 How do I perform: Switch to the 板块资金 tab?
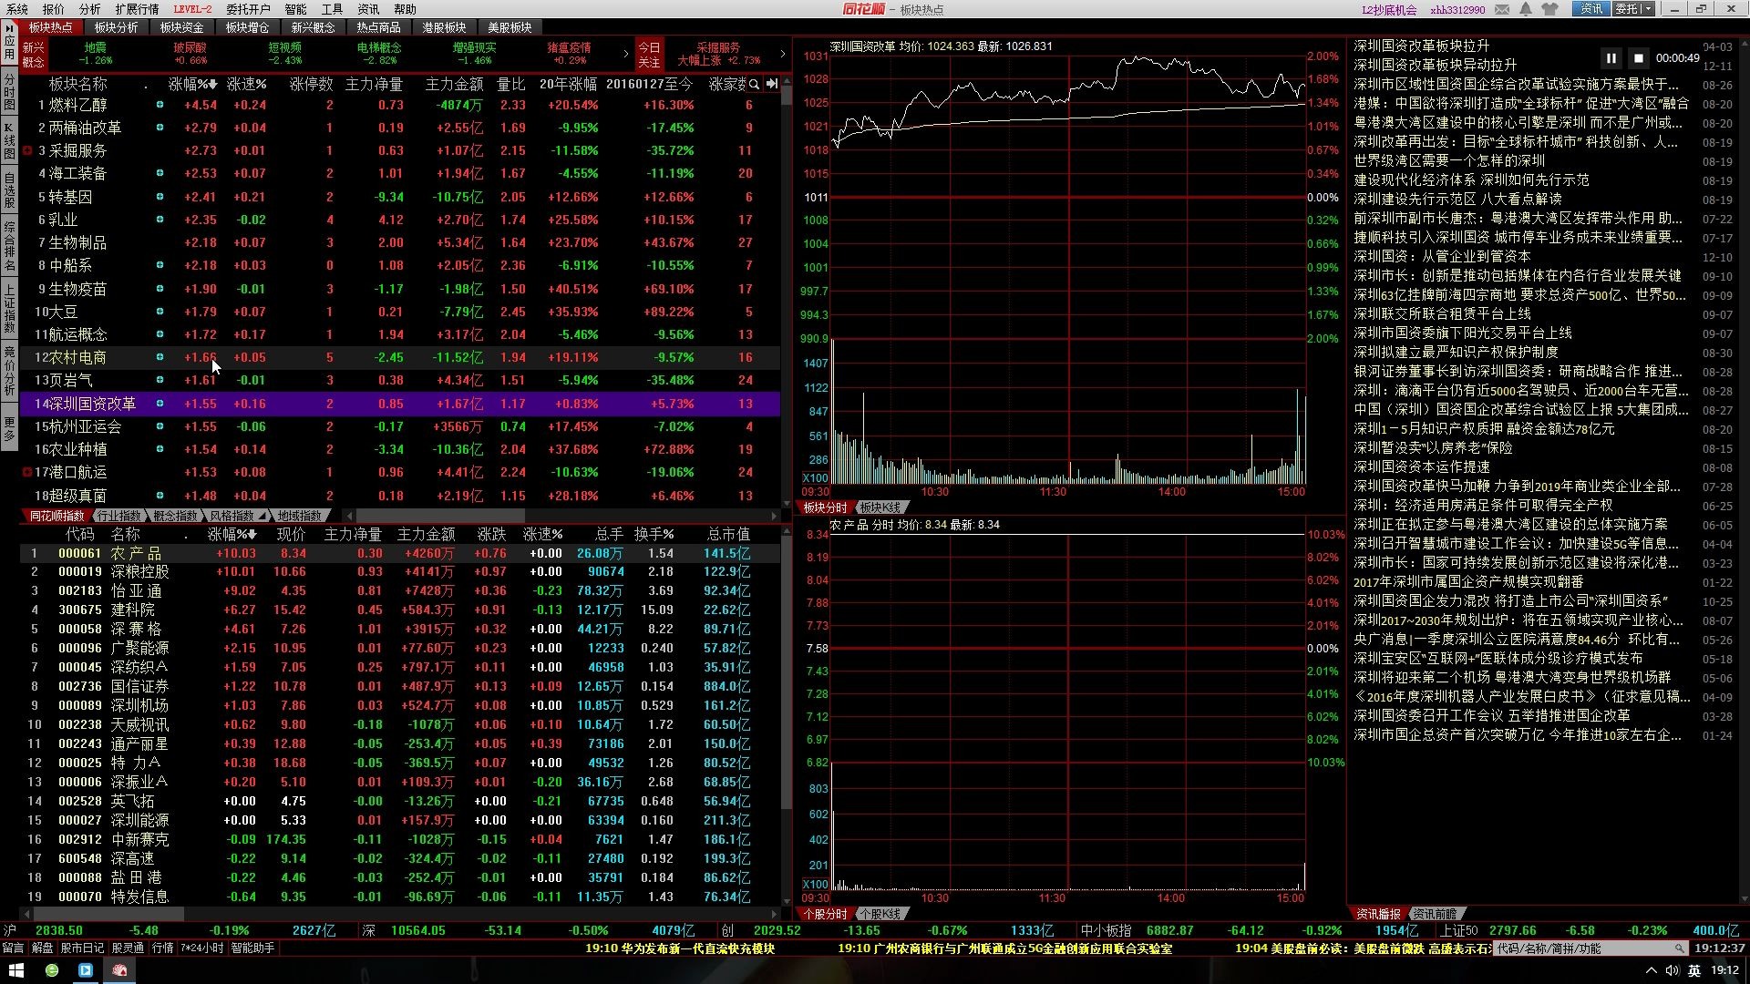(181, 27)
